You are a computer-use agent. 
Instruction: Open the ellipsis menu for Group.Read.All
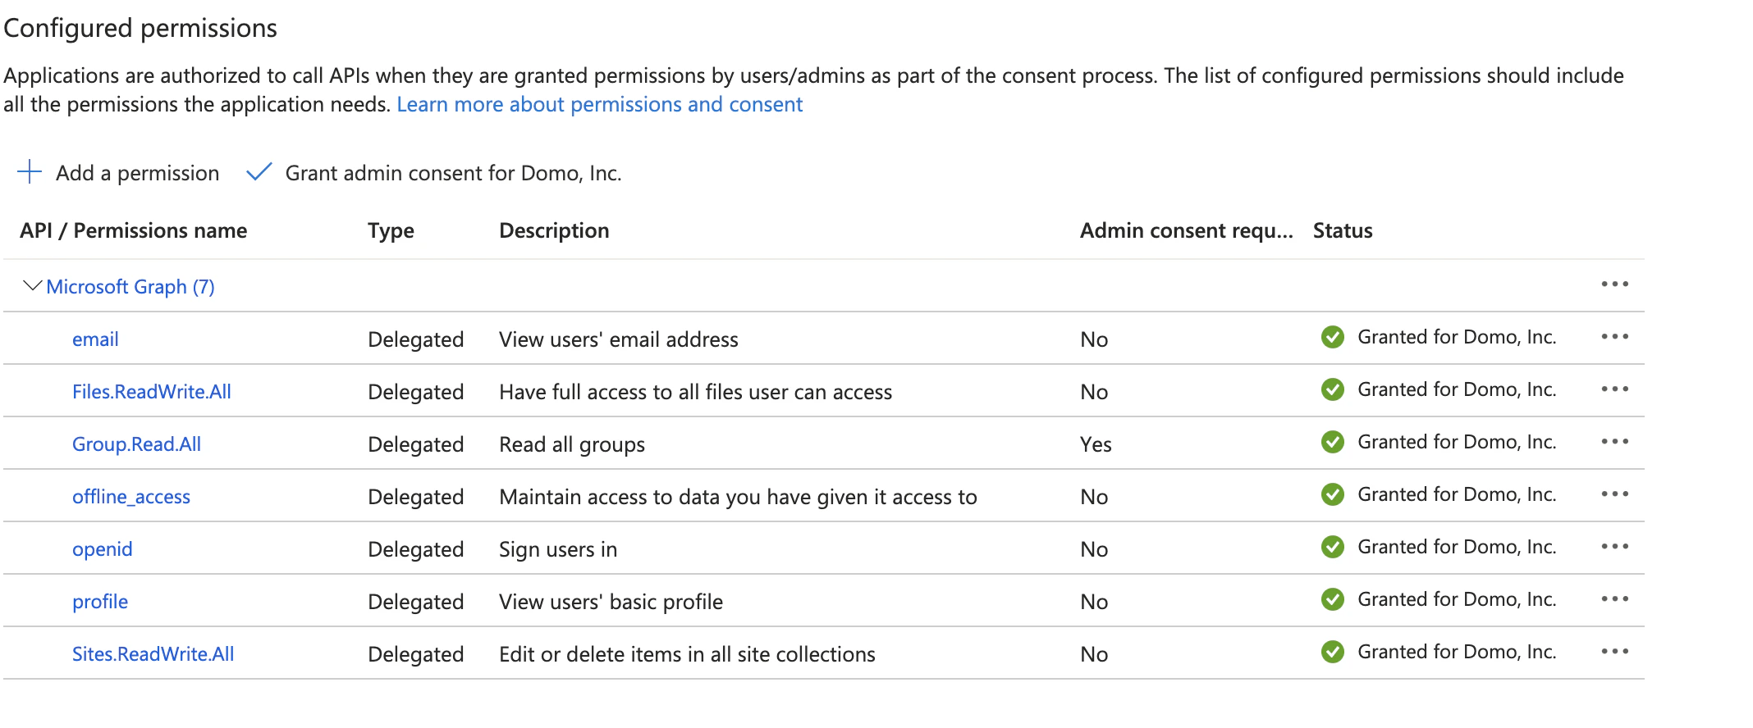pyautogui.click(x=1614, y=442)
